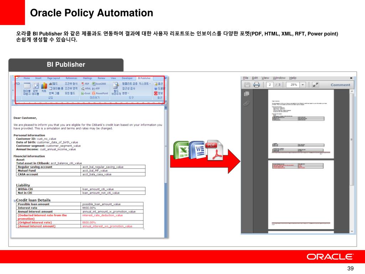
Task: Open Conditional Format (조건부 형식)
Action: coord(71,83)
